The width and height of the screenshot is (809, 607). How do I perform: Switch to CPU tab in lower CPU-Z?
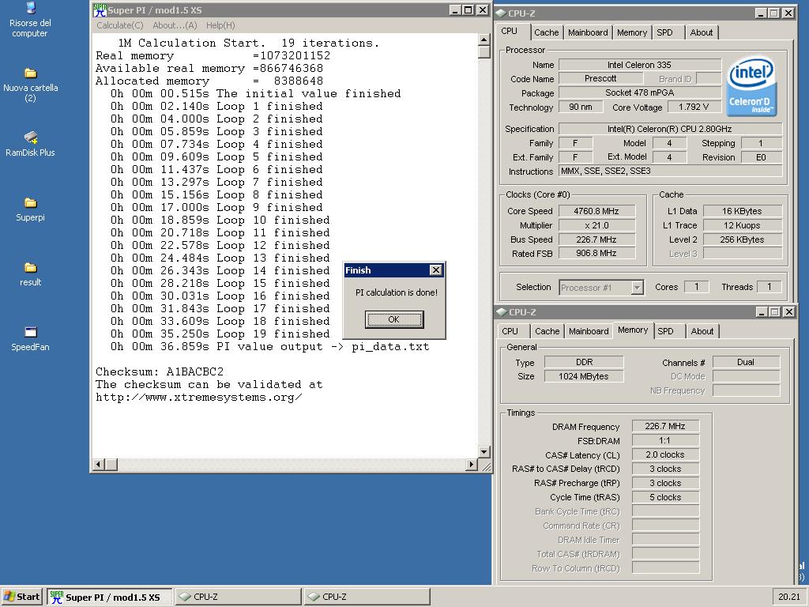pyautogui.click(x=510, y=331)
